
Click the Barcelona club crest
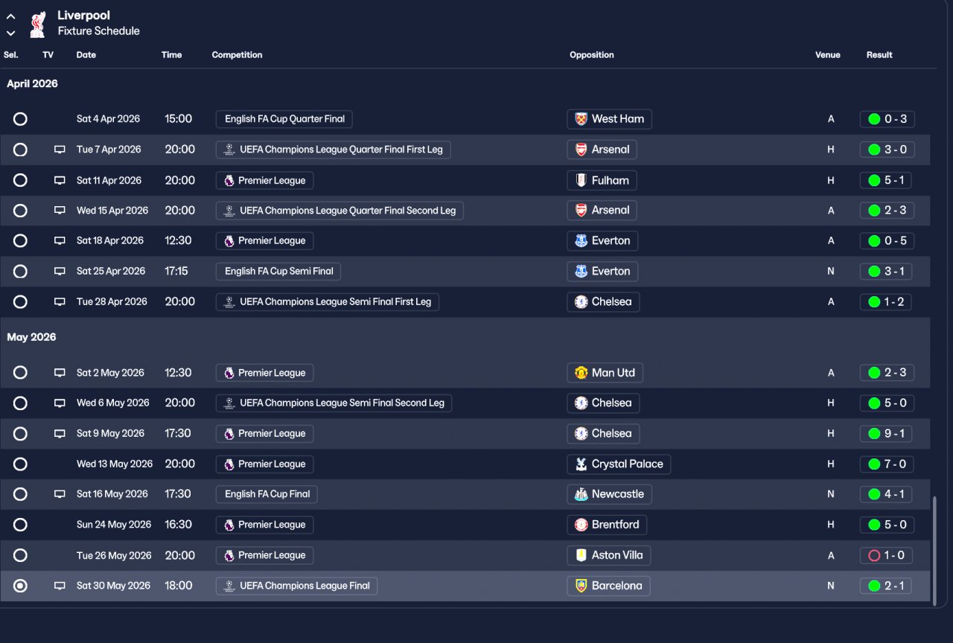(581, 586)
